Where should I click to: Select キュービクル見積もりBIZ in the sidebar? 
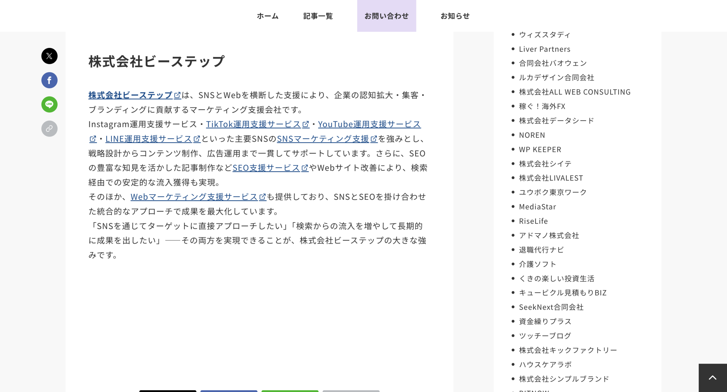click(563, 293)
